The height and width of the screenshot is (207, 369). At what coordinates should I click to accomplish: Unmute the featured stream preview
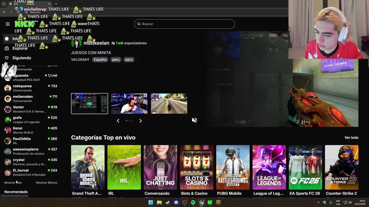pyautogui.click(x=194, y=120)
